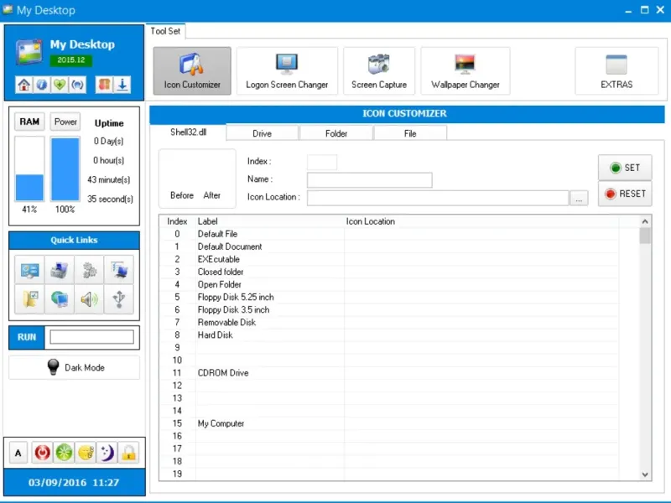Open the blue info icon
Image resolution: width=671 pixels, height=503 pixels.
41,85
